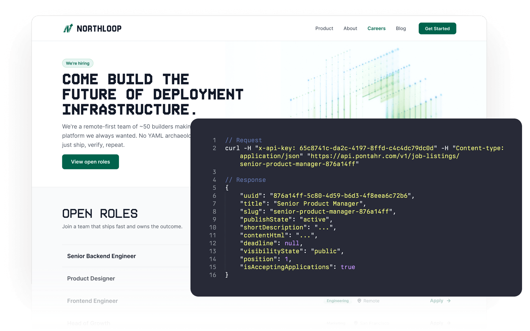Image resolution: width=530 pixels, height=331 pixels.
Task: Click the "isAcceptingApplications": true line
Action: 297,267
